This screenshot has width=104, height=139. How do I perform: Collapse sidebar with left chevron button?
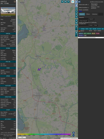pos(76,5)
